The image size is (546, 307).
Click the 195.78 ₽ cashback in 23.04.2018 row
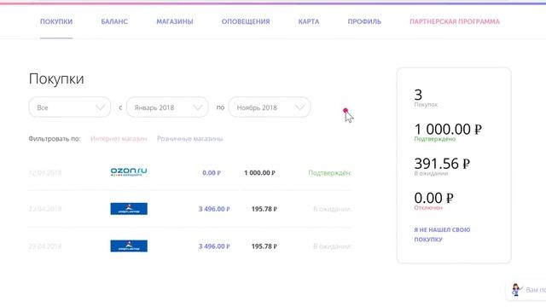point(264,246)
